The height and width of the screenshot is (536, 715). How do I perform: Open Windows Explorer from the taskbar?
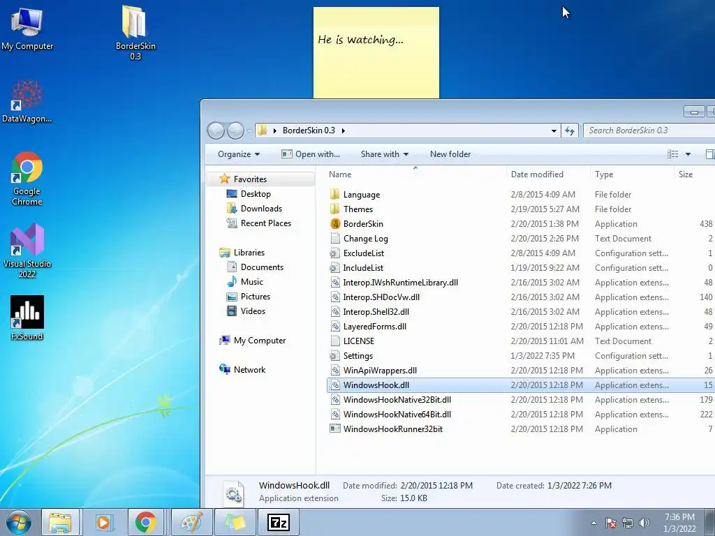click(x=60, y=522)
